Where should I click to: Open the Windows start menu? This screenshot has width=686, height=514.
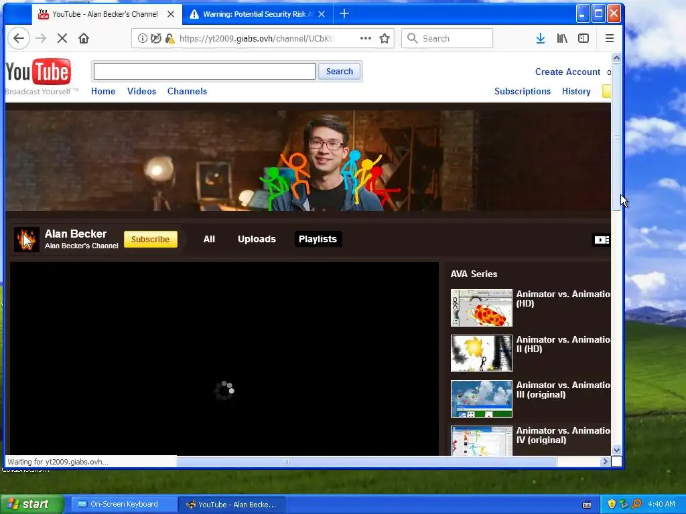point(32,504)
